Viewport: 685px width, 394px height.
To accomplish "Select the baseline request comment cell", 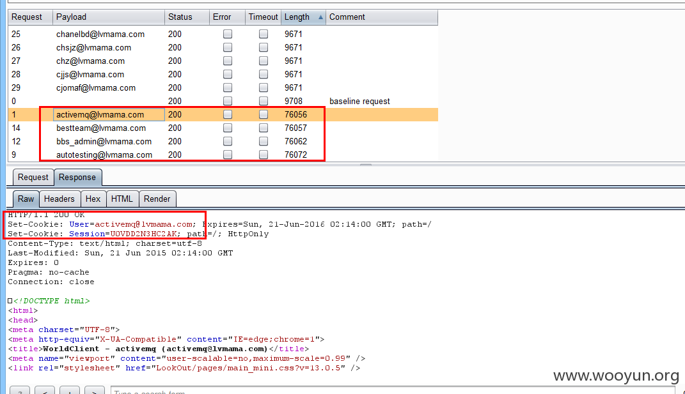I will pos(359,102).
